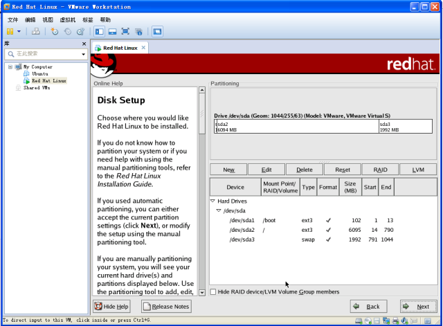Viewport: 443px width, 326px height.
Task: Collapse the /dev/sda tree node
Action: 219,210
